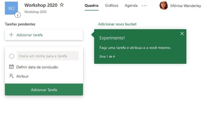Click Adicionar novo bucket link
The height and width of the screenshot is (113, 207).
pos(117,24)
